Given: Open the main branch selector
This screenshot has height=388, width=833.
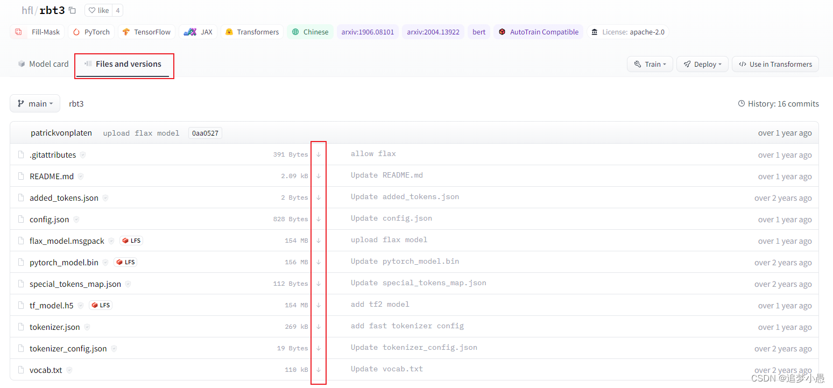Looking at the screenshot, I should (x=34, y=103).
